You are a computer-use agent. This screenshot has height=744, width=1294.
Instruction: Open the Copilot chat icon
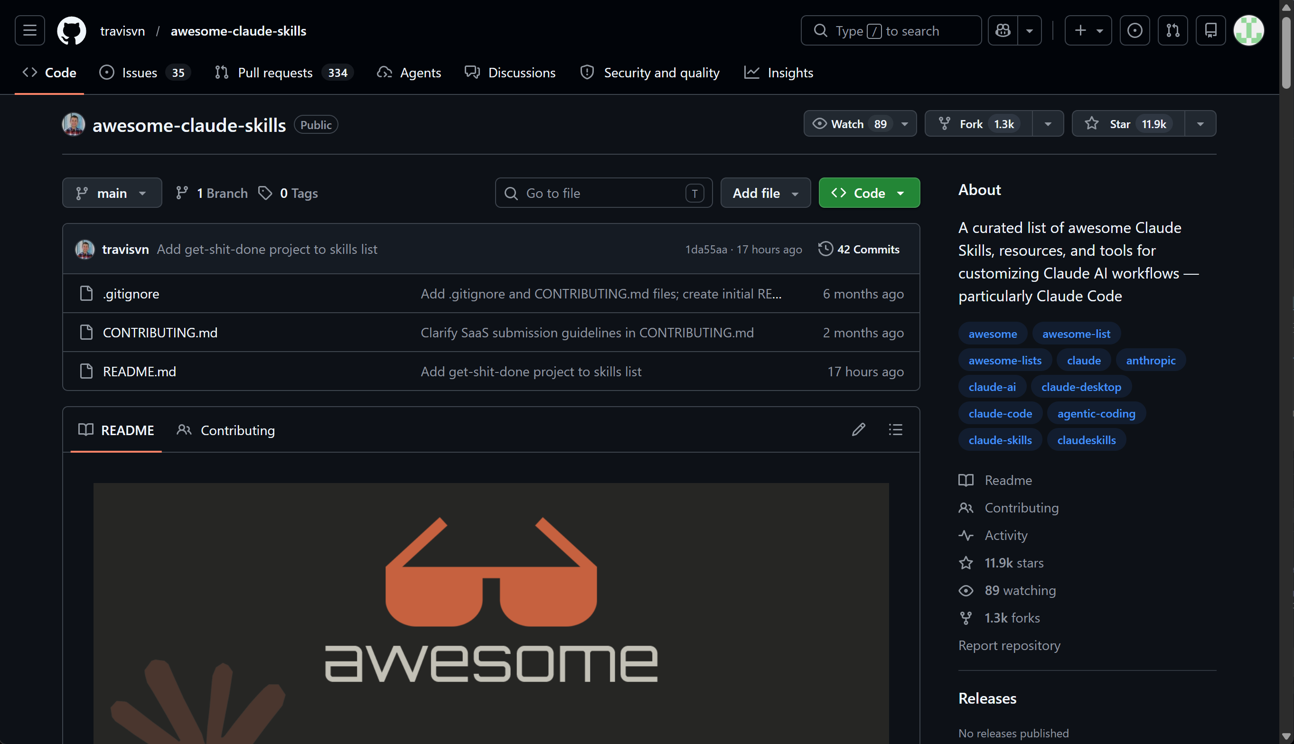pos(1003,31)
